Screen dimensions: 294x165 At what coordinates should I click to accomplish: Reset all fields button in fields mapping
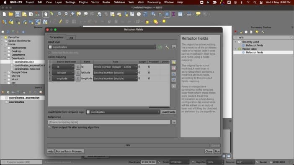174,86
